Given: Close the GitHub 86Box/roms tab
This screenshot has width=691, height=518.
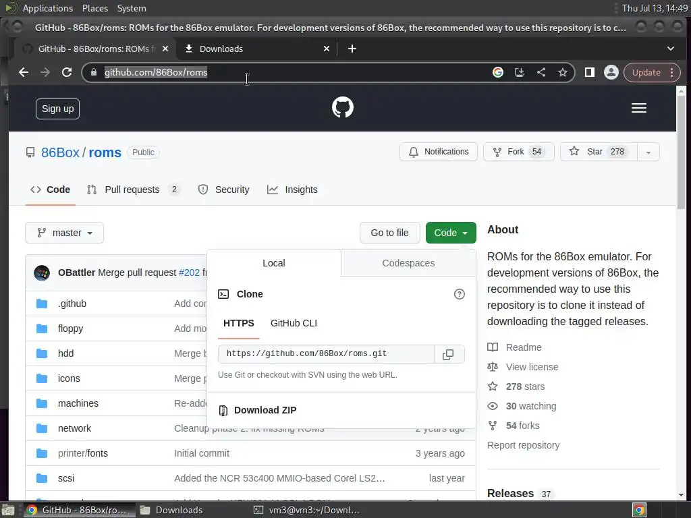Looking at the screenshot, I should [165, 49].
